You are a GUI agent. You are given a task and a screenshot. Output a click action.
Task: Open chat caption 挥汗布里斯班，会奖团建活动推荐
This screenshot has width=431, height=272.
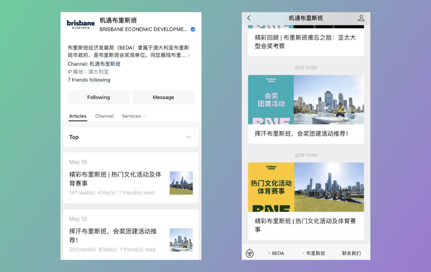pyautogui.click(x=301, y=134)
